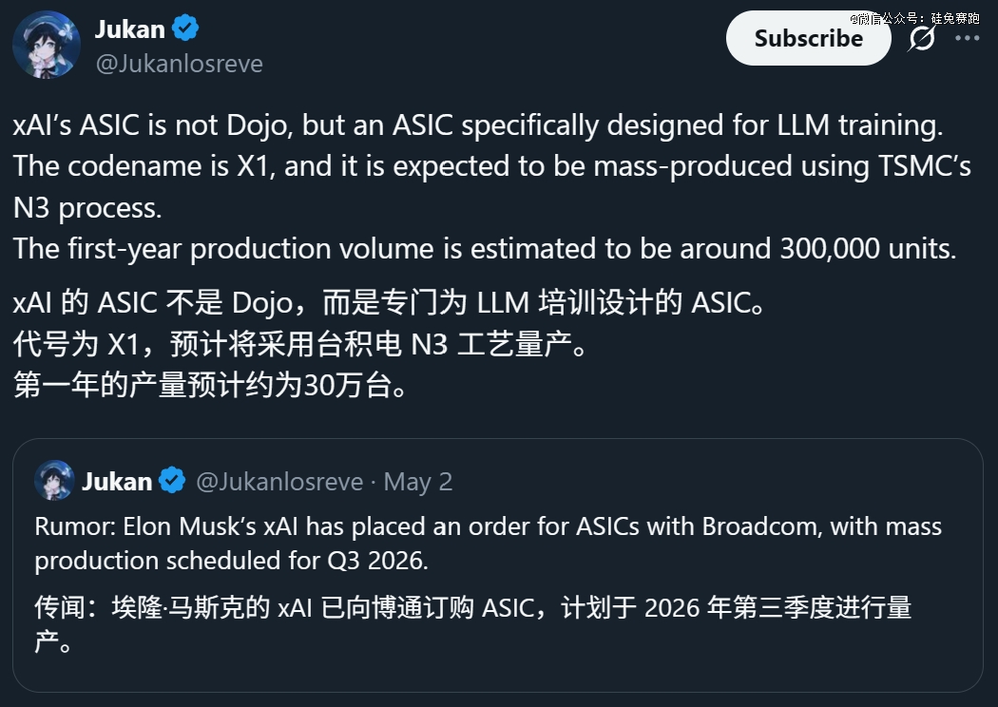Open the quoted Rumor tweet about Broadcom
The image size is (998, 707).
pos(489,543)
